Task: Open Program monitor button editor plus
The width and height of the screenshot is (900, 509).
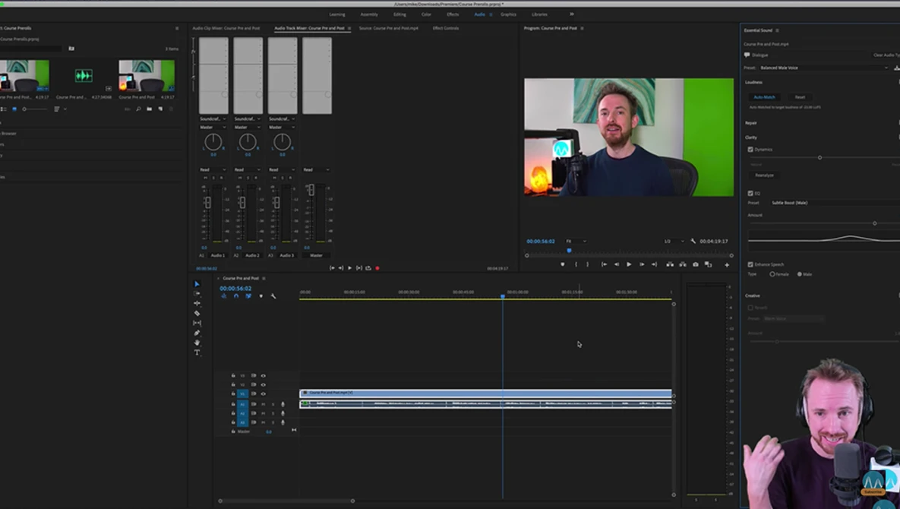Action: (x=727, y=264)
